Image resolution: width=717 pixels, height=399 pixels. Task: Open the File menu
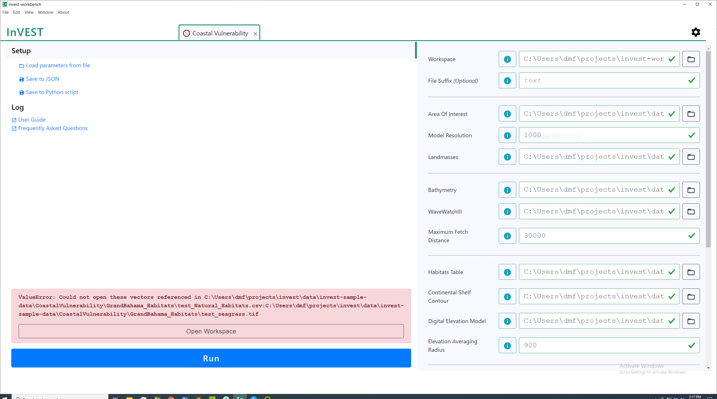(x=5, y=12)
